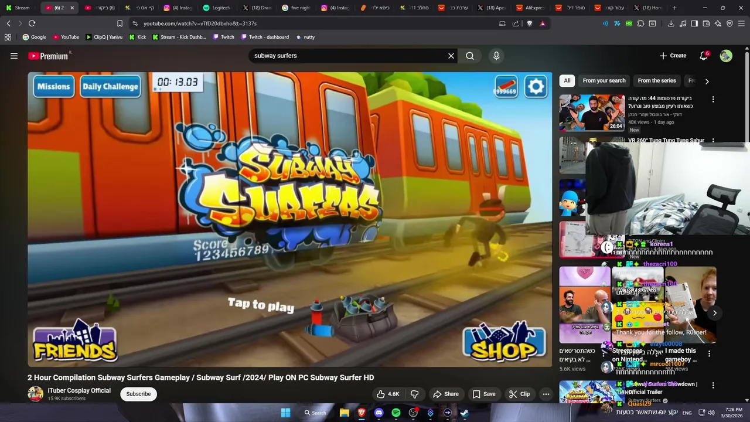
Task: Share this video
Action: 445,394
